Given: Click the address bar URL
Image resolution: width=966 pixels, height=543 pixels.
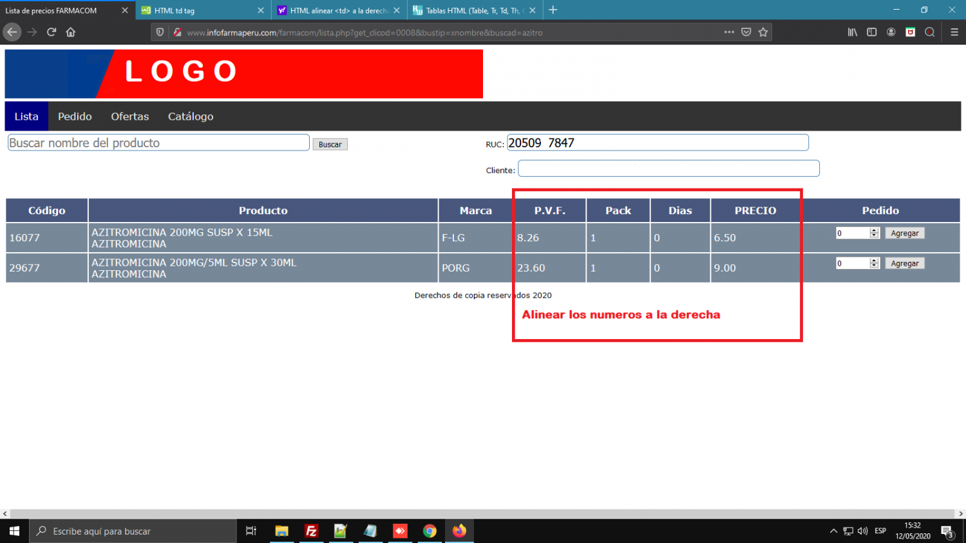Looking at the screenshot, I should 365,32.
